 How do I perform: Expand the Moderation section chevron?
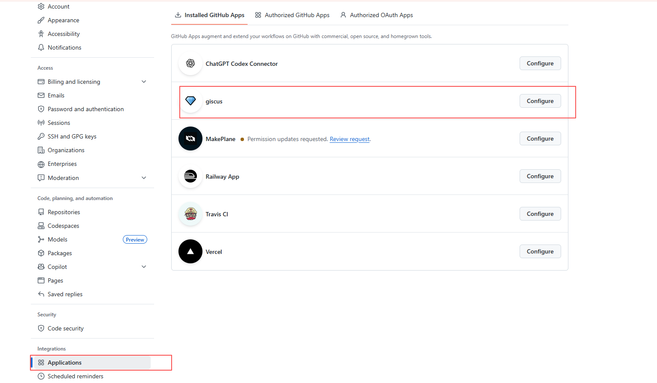tap(144, 178)
